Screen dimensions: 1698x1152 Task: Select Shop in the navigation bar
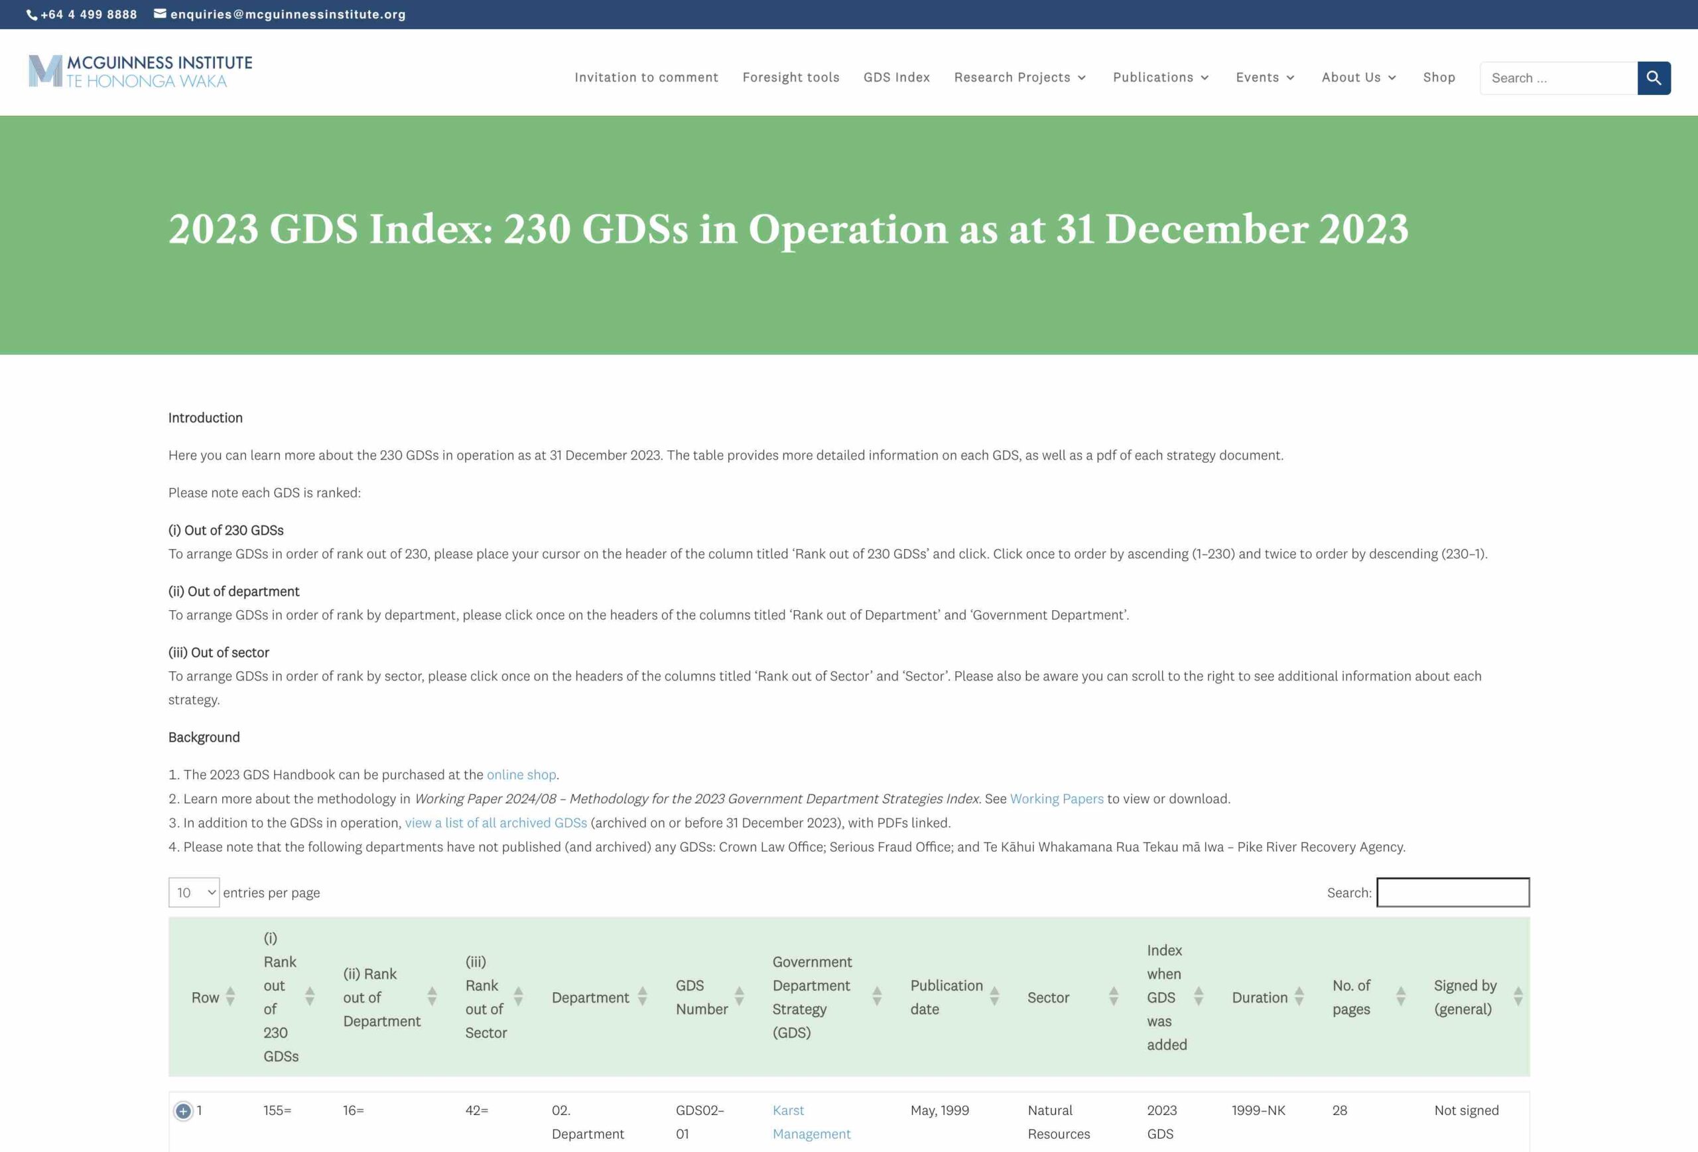click(x=1438, y=78)
